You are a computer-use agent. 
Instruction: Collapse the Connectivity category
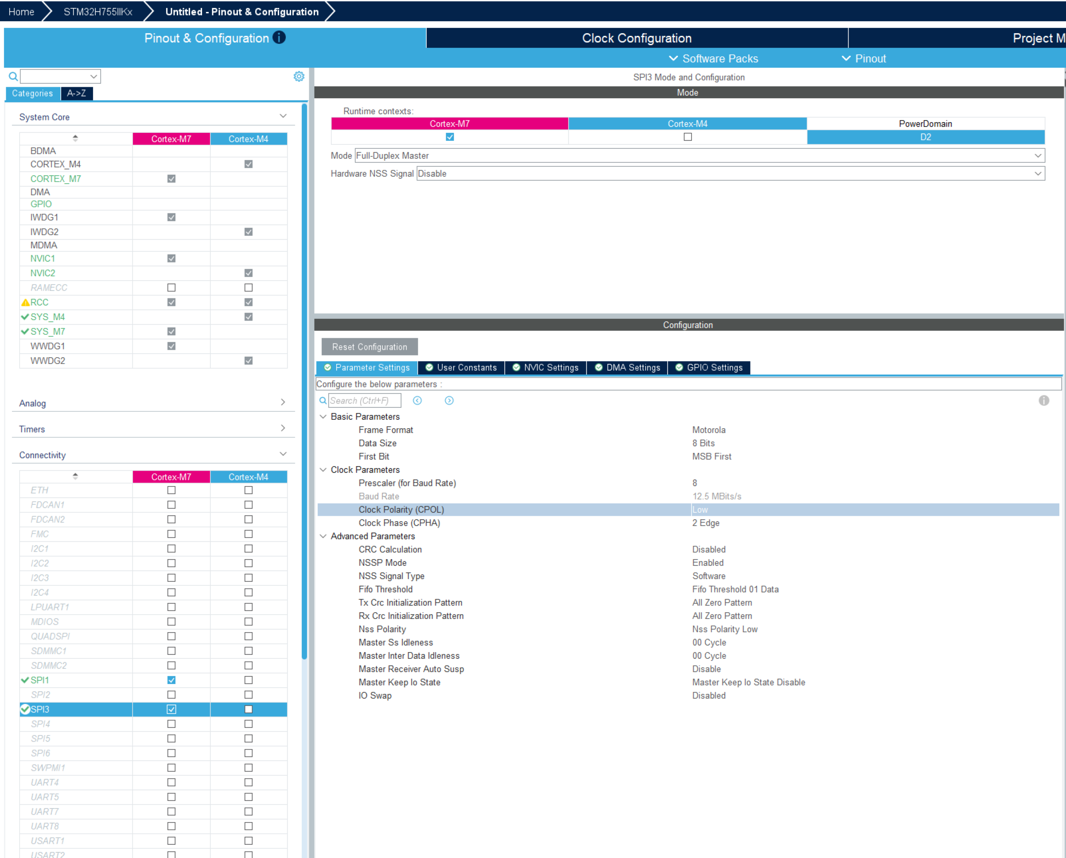click(x=283, y=454)
